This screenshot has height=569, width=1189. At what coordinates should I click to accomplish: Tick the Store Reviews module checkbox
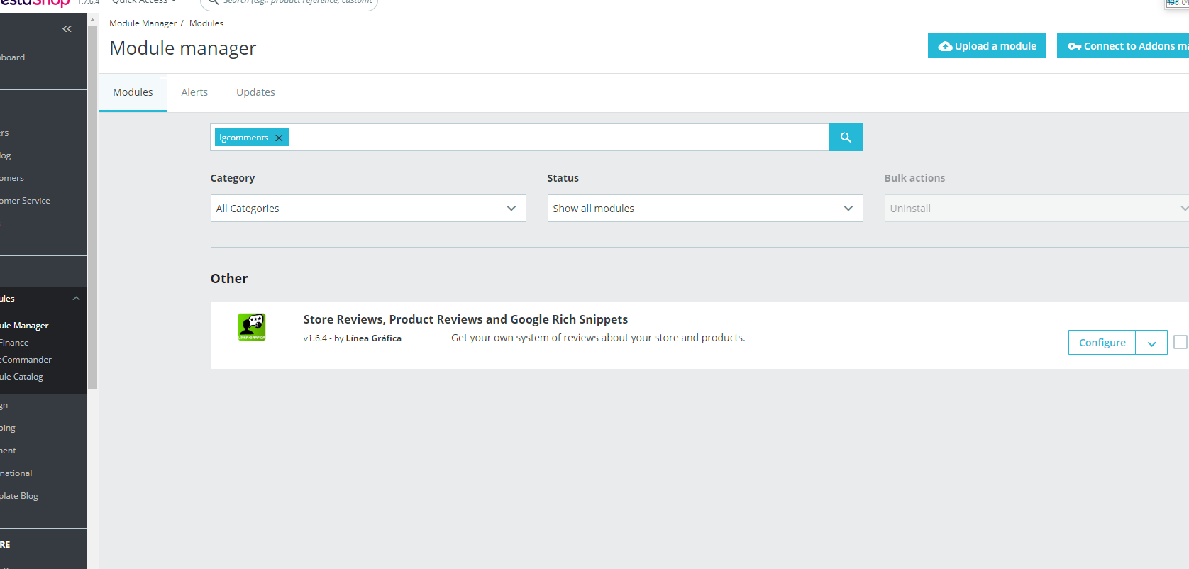(1180, 342)
